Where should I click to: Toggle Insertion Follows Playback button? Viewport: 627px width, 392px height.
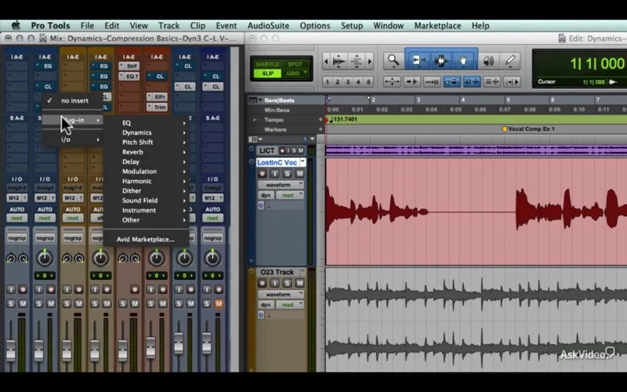pos(513,82)
